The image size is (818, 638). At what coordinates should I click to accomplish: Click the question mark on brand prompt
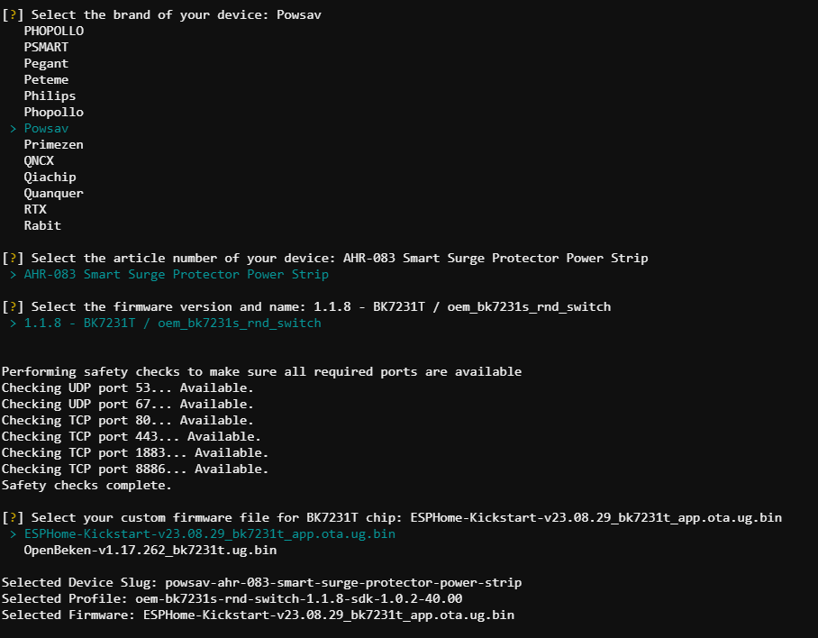click(13, 14)
